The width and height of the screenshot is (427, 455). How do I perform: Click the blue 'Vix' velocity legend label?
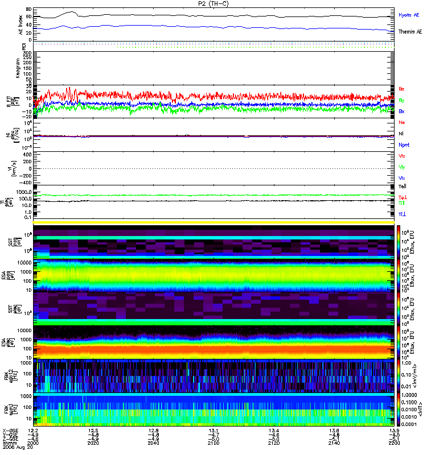tap(402, 178)
